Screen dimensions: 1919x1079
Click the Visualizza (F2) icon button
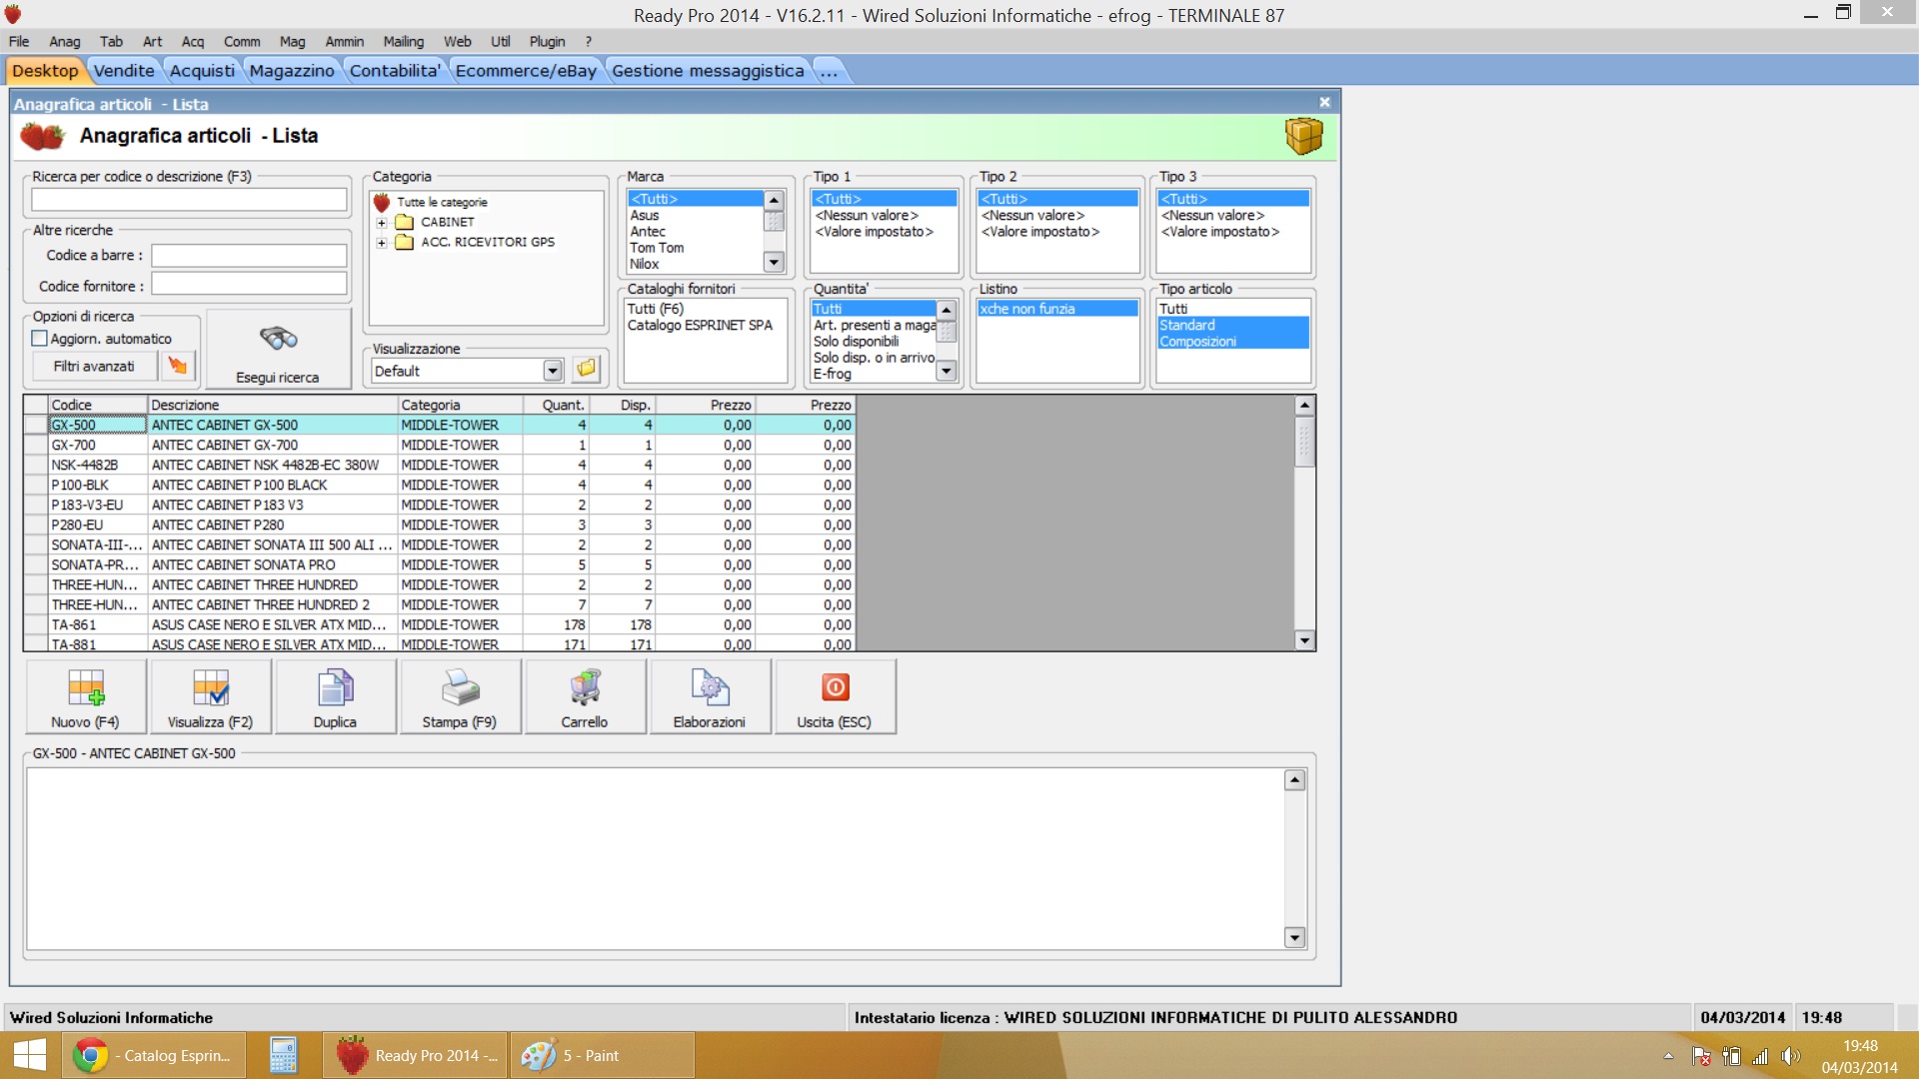[210, 697]
